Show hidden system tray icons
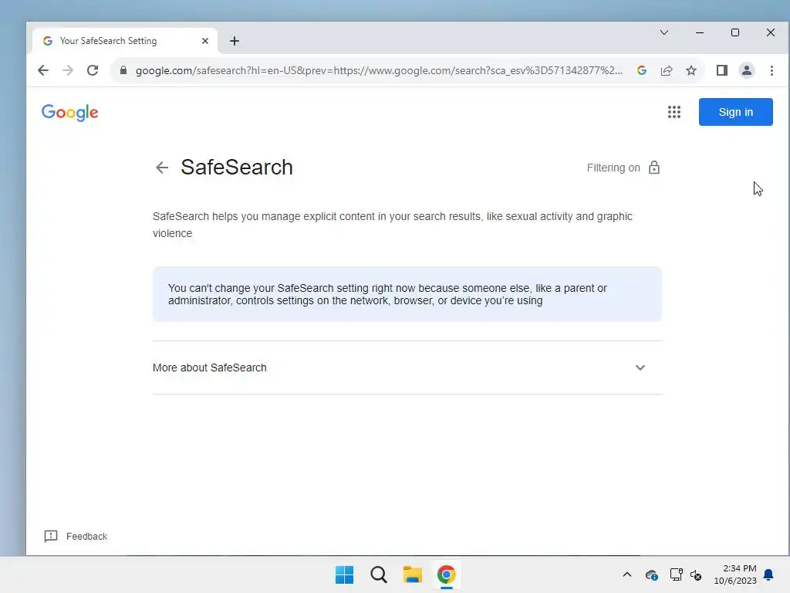 coord(626,574)
